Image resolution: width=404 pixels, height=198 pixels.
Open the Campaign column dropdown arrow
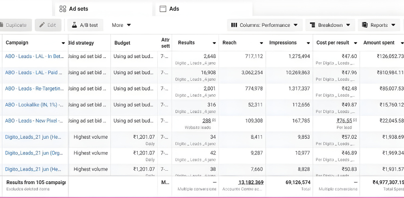pyautogui.click(x=64, y=43)
